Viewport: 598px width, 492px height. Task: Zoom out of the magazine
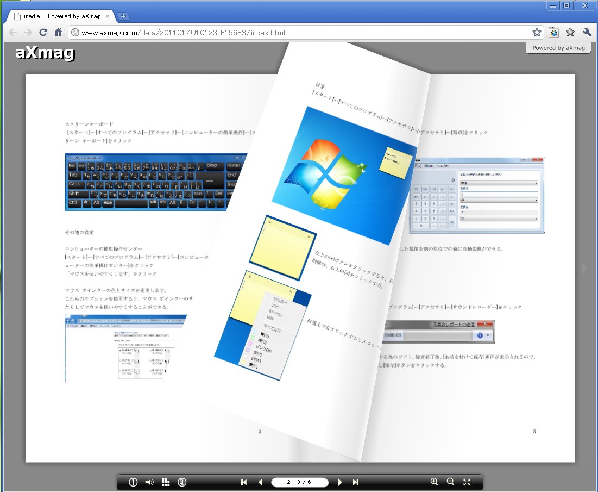point(450,482)
